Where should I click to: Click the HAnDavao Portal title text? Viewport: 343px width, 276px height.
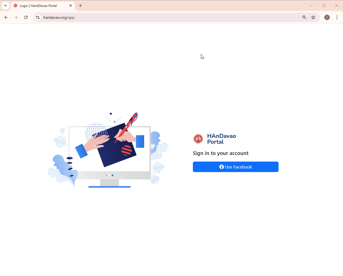[x=222, y=139]
